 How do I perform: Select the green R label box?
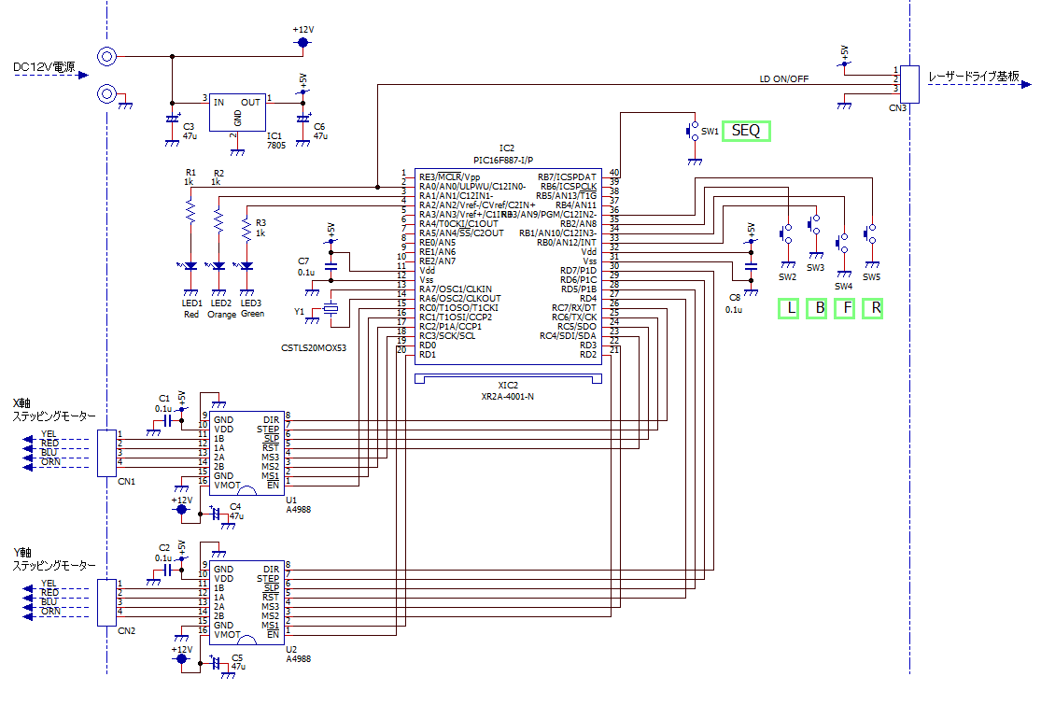tap(873, 308)
